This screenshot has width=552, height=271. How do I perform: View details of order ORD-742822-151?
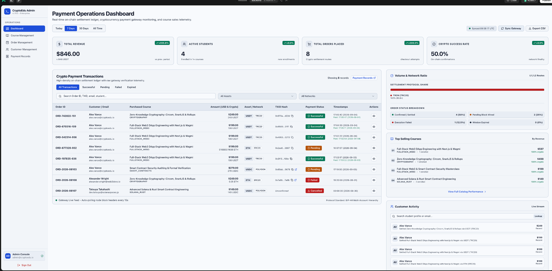[374, 116]
